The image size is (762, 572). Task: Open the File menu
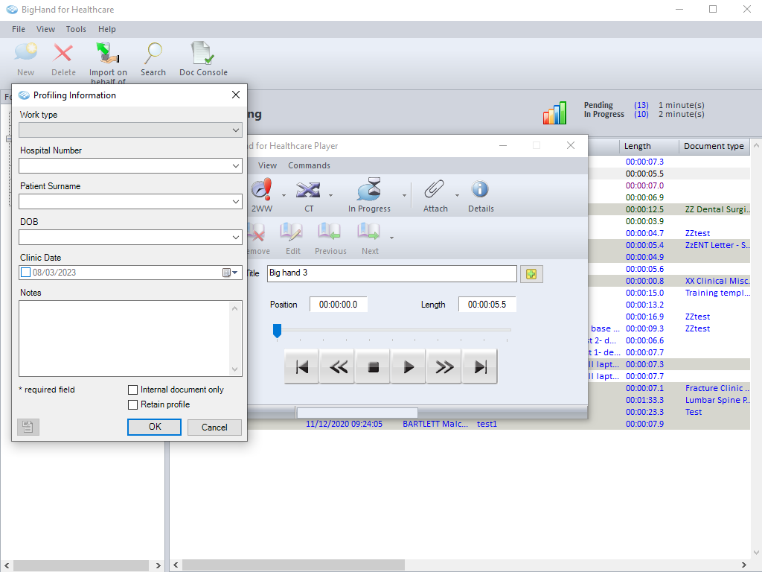[x=19, y=29]
